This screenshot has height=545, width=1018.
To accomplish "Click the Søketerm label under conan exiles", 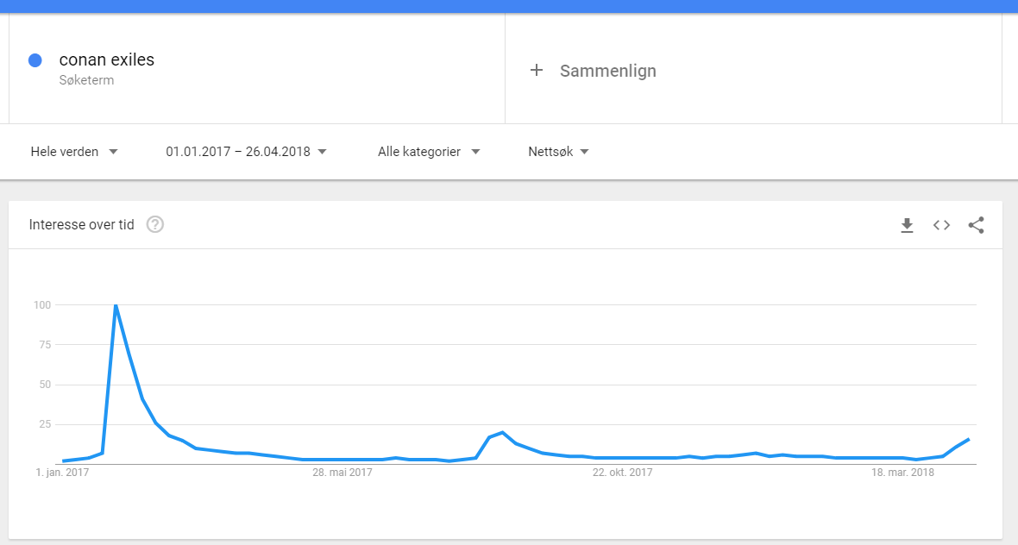I will tap(86, 80).
